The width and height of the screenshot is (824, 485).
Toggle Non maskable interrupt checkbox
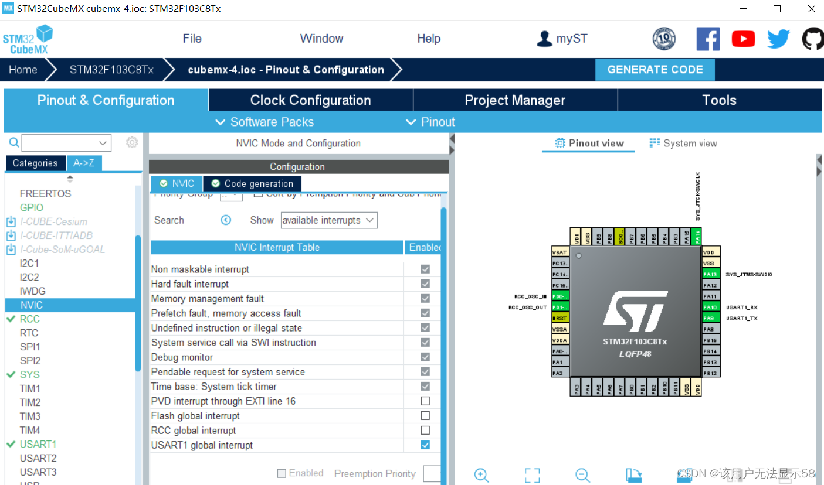pos(425,269)
